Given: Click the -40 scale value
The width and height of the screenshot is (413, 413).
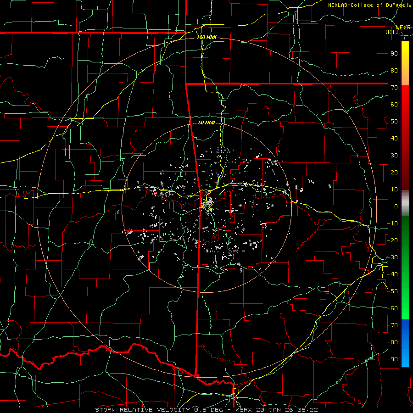Looking at the screenshot, I should (x=392, y=274).
